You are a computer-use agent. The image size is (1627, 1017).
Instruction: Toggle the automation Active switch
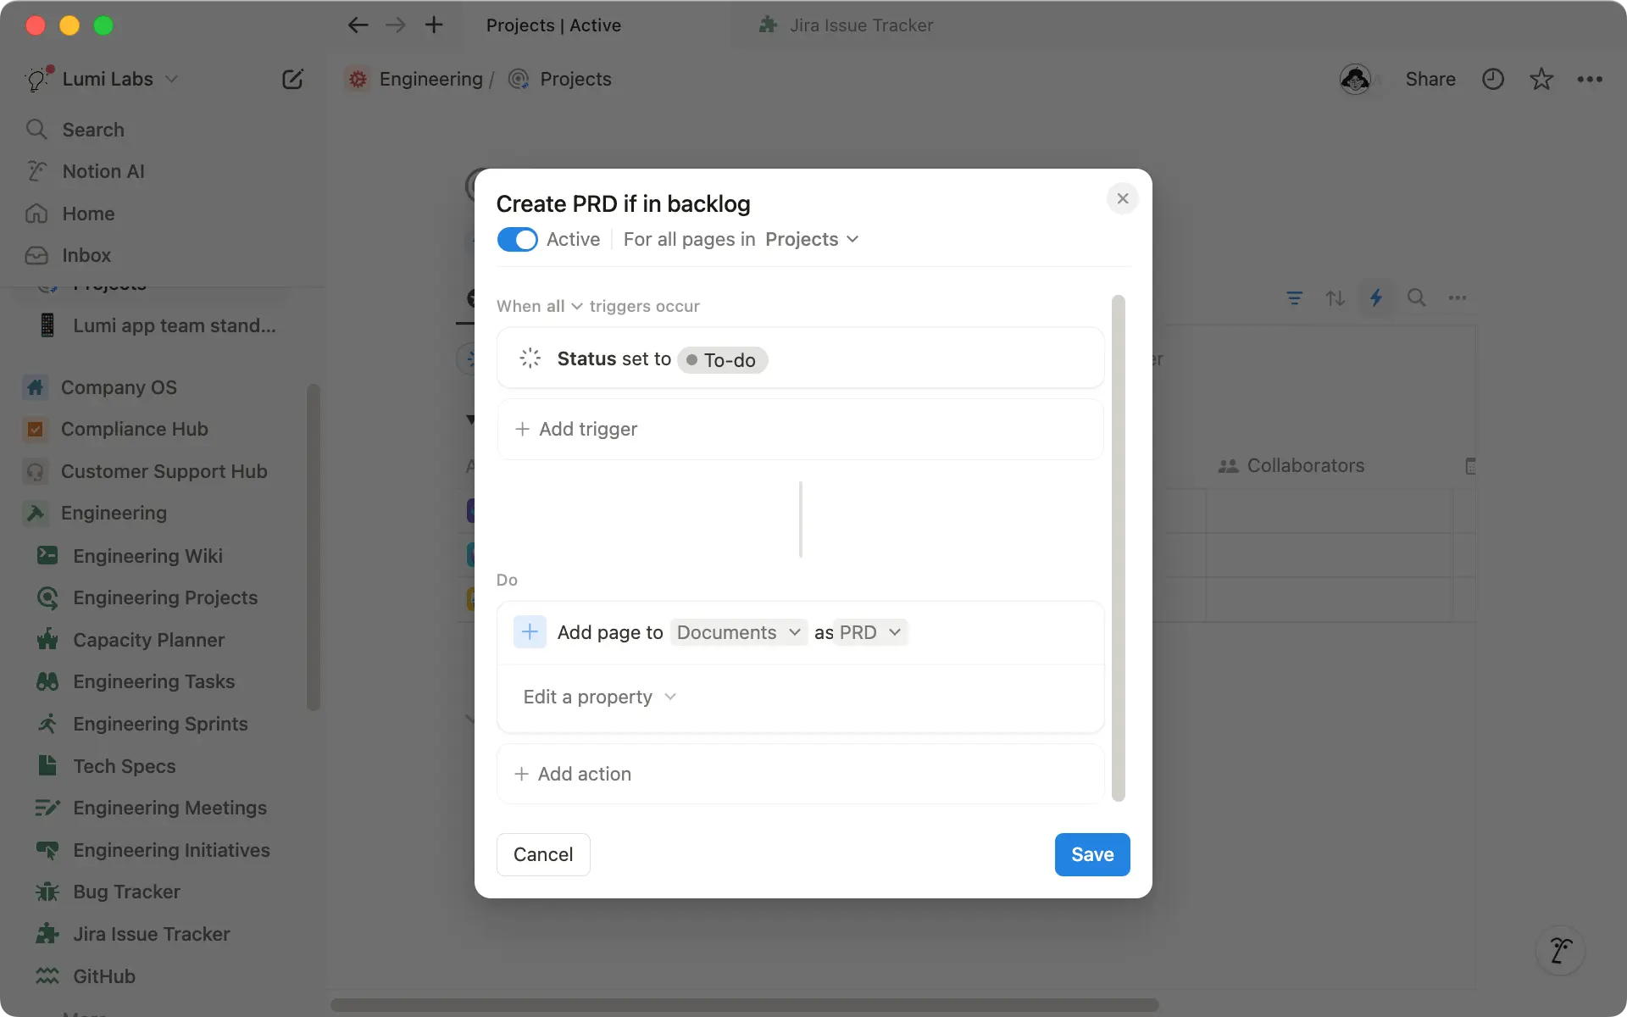tap(516, 239)
